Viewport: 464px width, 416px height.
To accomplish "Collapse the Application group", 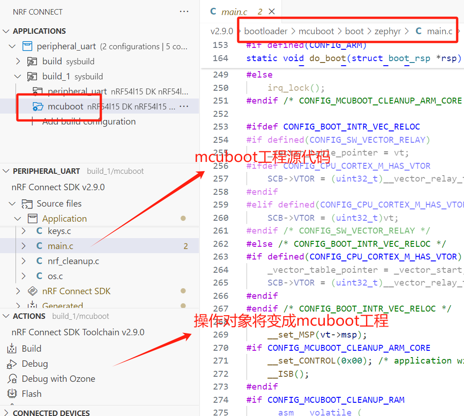I will [18, 218].
